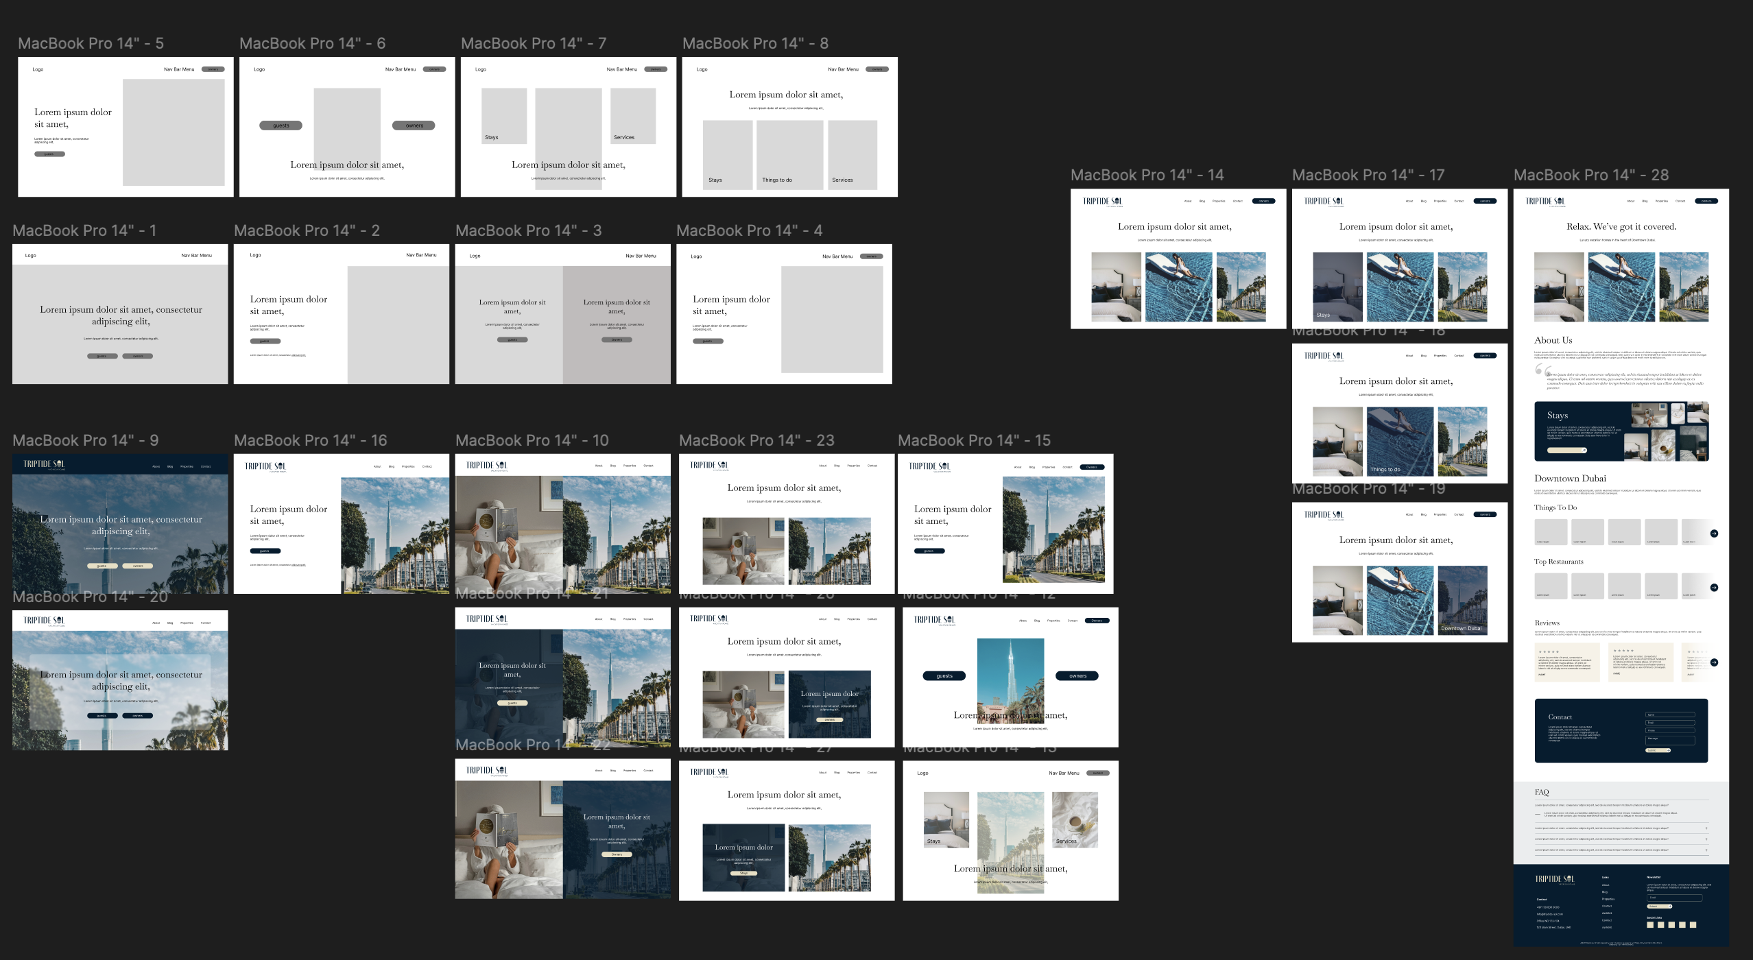
Task: Click the Triptide Sol logo in frame 14 header
Action: coord(1103,202)
